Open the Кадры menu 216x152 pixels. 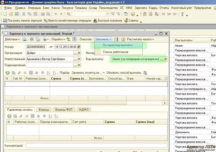(x=153, y=8)
